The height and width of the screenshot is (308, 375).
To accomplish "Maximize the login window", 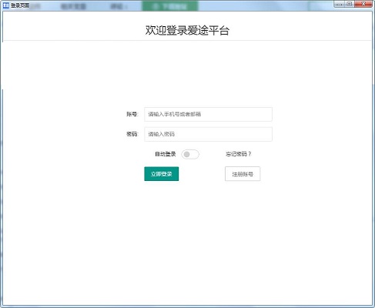I will tap(349, 4).
